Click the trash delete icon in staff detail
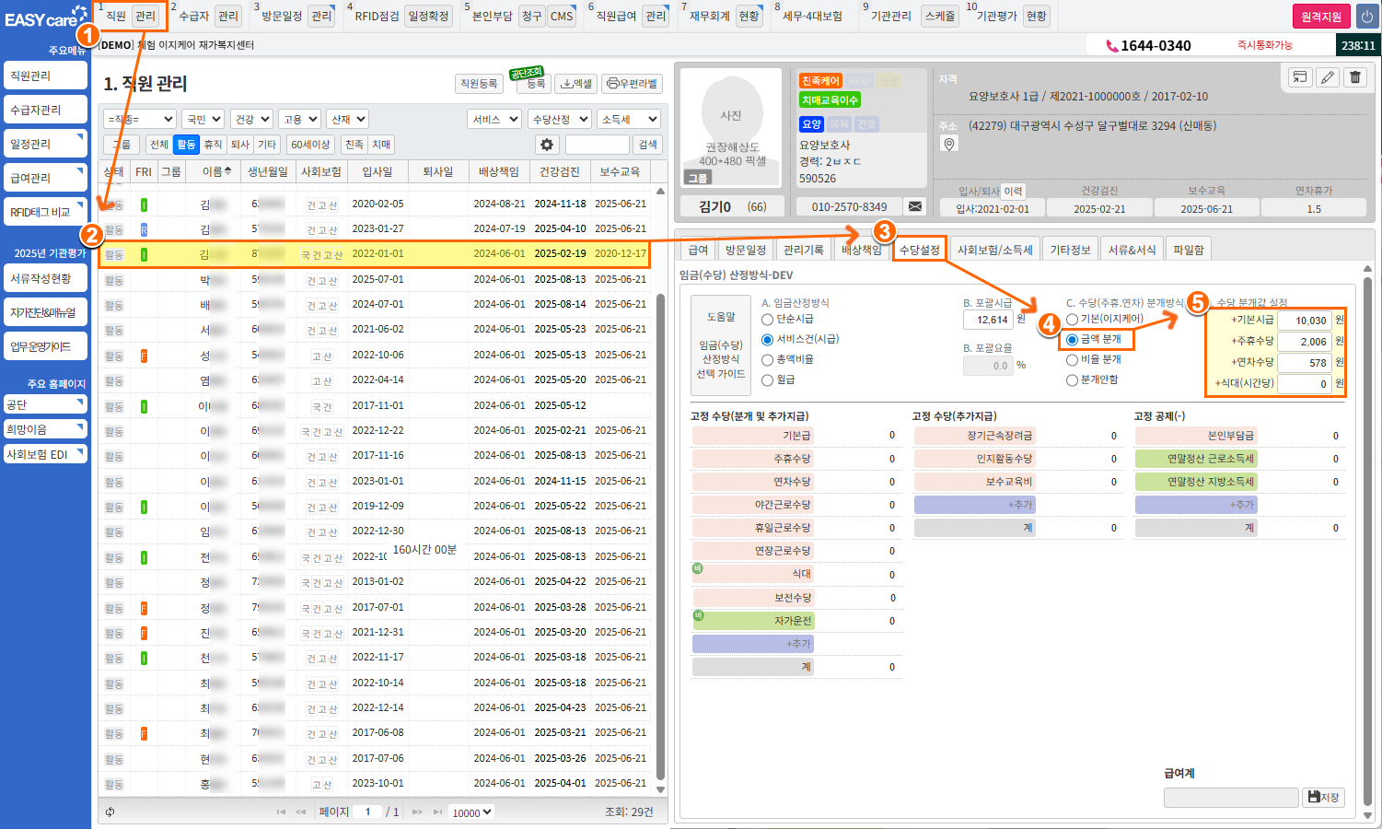 pos(1355,77)
